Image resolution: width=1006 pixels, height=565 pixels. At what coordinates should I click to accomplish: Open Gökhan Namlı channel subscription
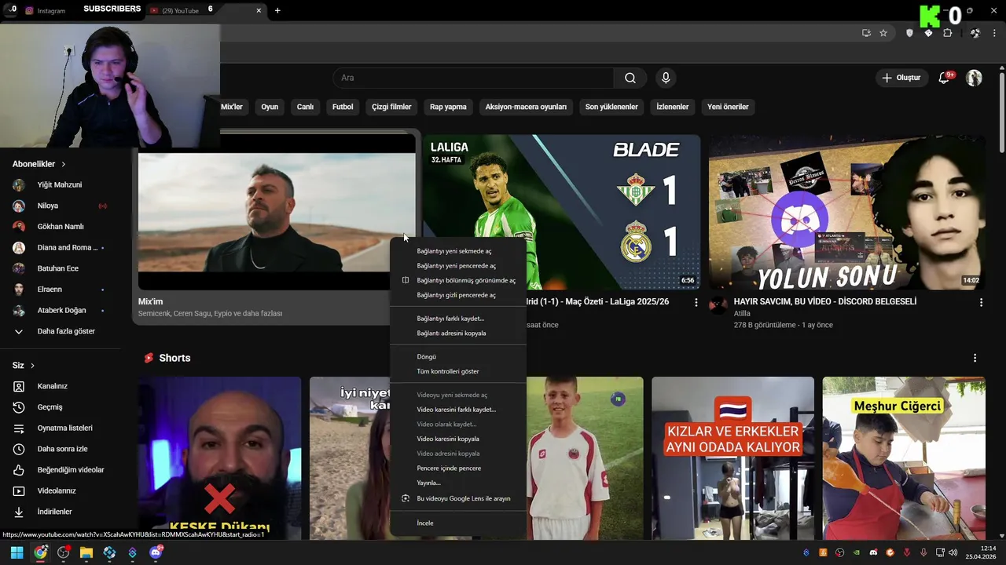[60, 227]
